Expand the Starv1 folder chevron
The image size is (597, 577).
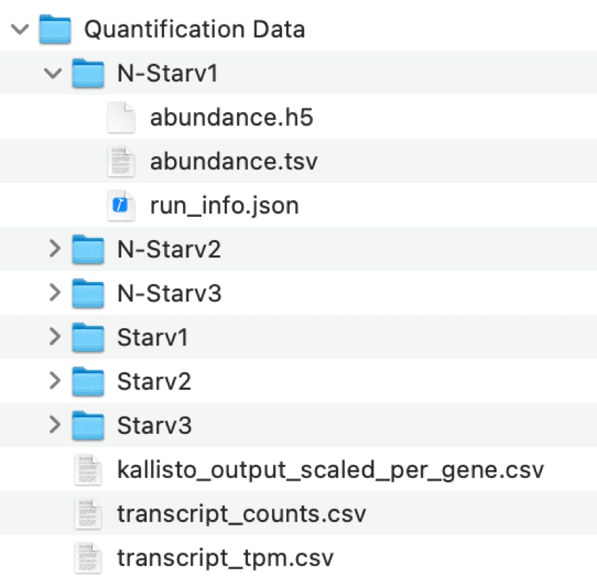tap(53, 337)
